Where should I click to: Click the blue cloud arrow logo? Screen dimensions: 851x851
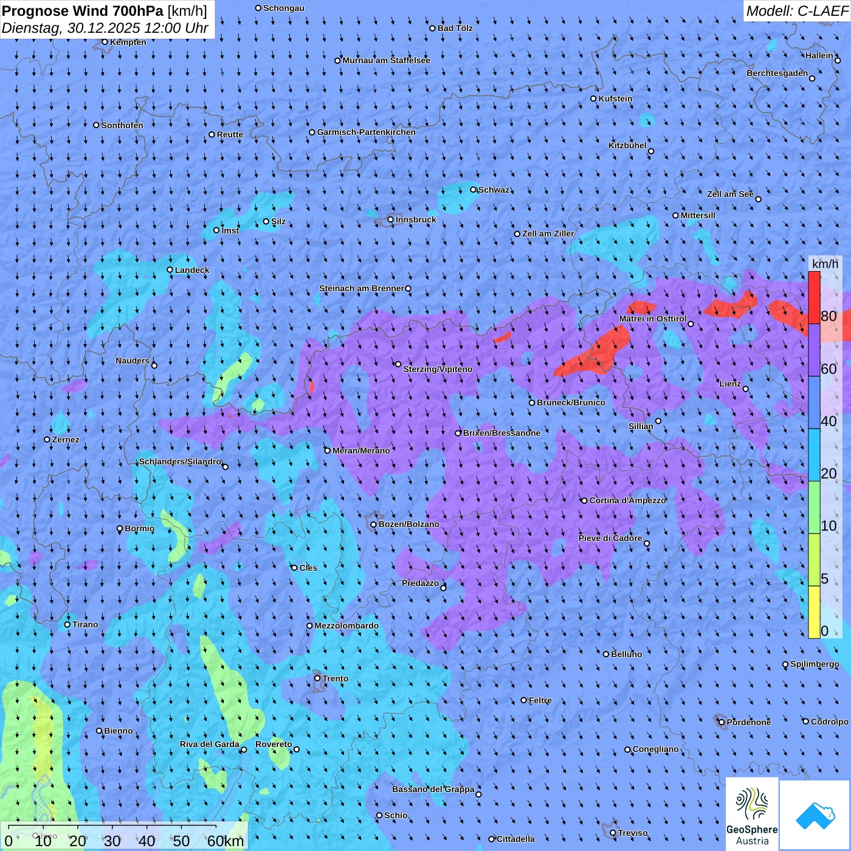815,815
